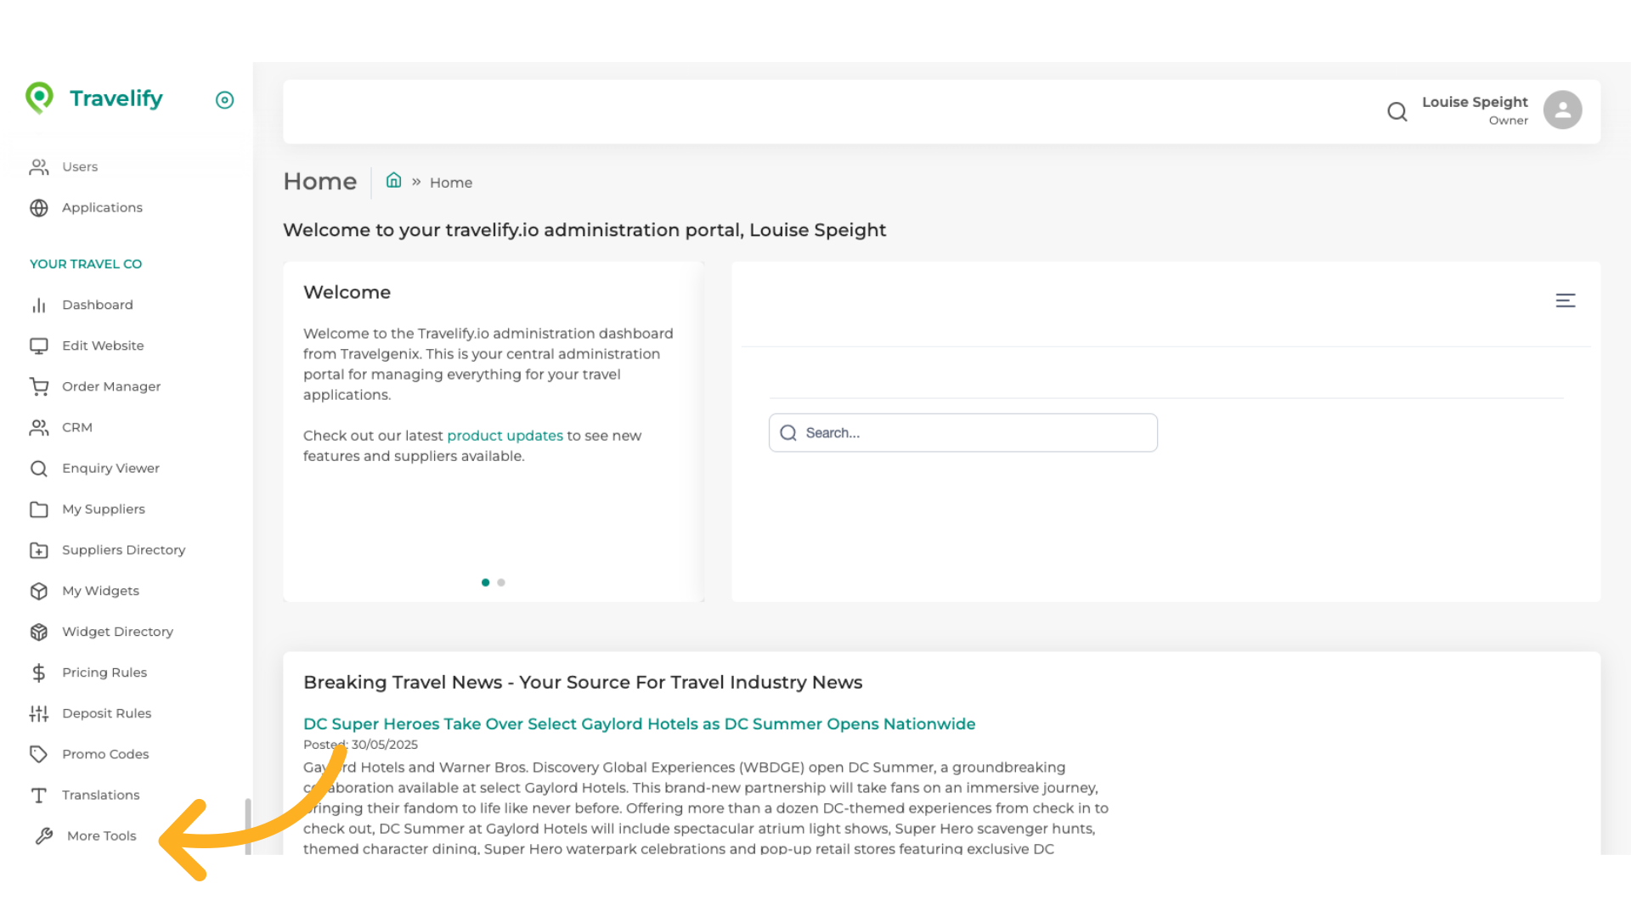Open the Dashboard menu item
This screenshot has height=917, width=1631.
(97, 305)
